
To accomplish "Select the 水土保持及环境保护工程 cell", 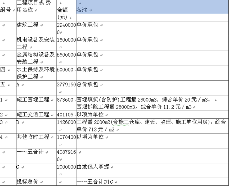I will (x=36, y=73).
